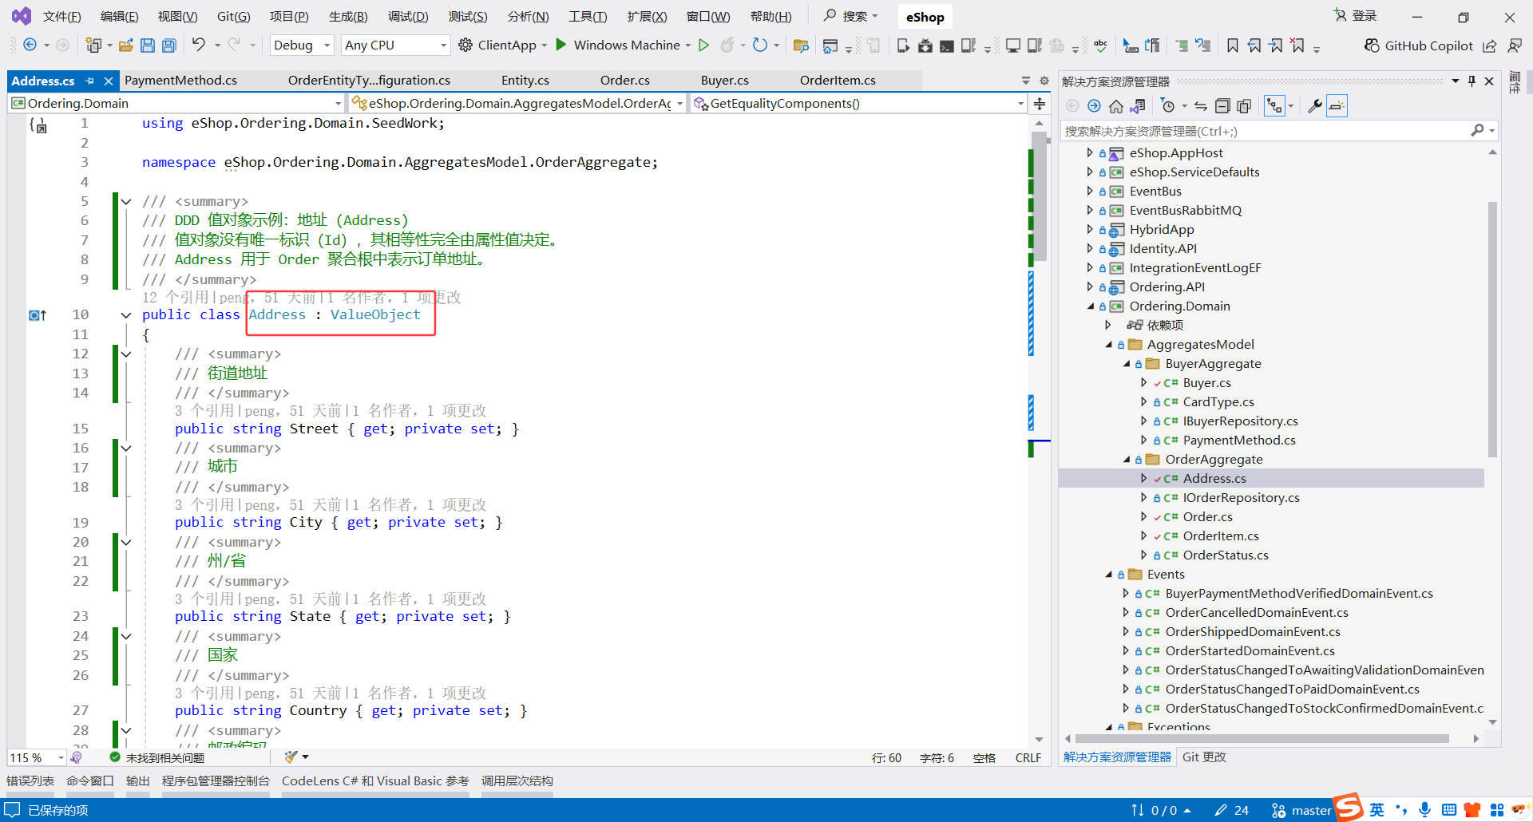Jump to the previous bookmark
1533x822 pixels.
pos(1254,45)
